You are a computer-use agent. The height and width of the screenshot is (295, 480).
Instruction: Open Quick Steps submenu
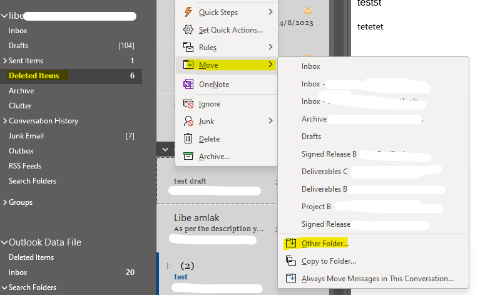point(227,13)
